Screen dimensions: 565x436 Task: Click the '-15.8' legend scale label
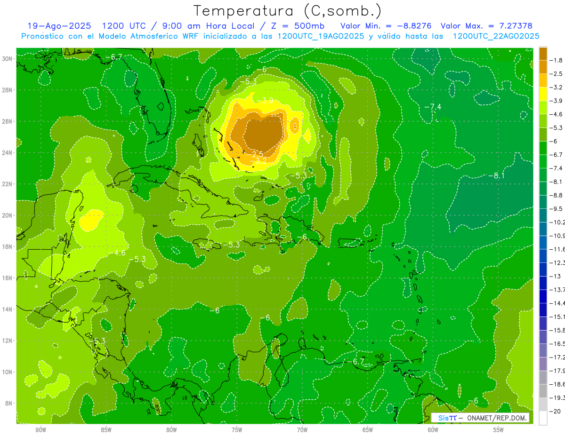pos(557,330)
